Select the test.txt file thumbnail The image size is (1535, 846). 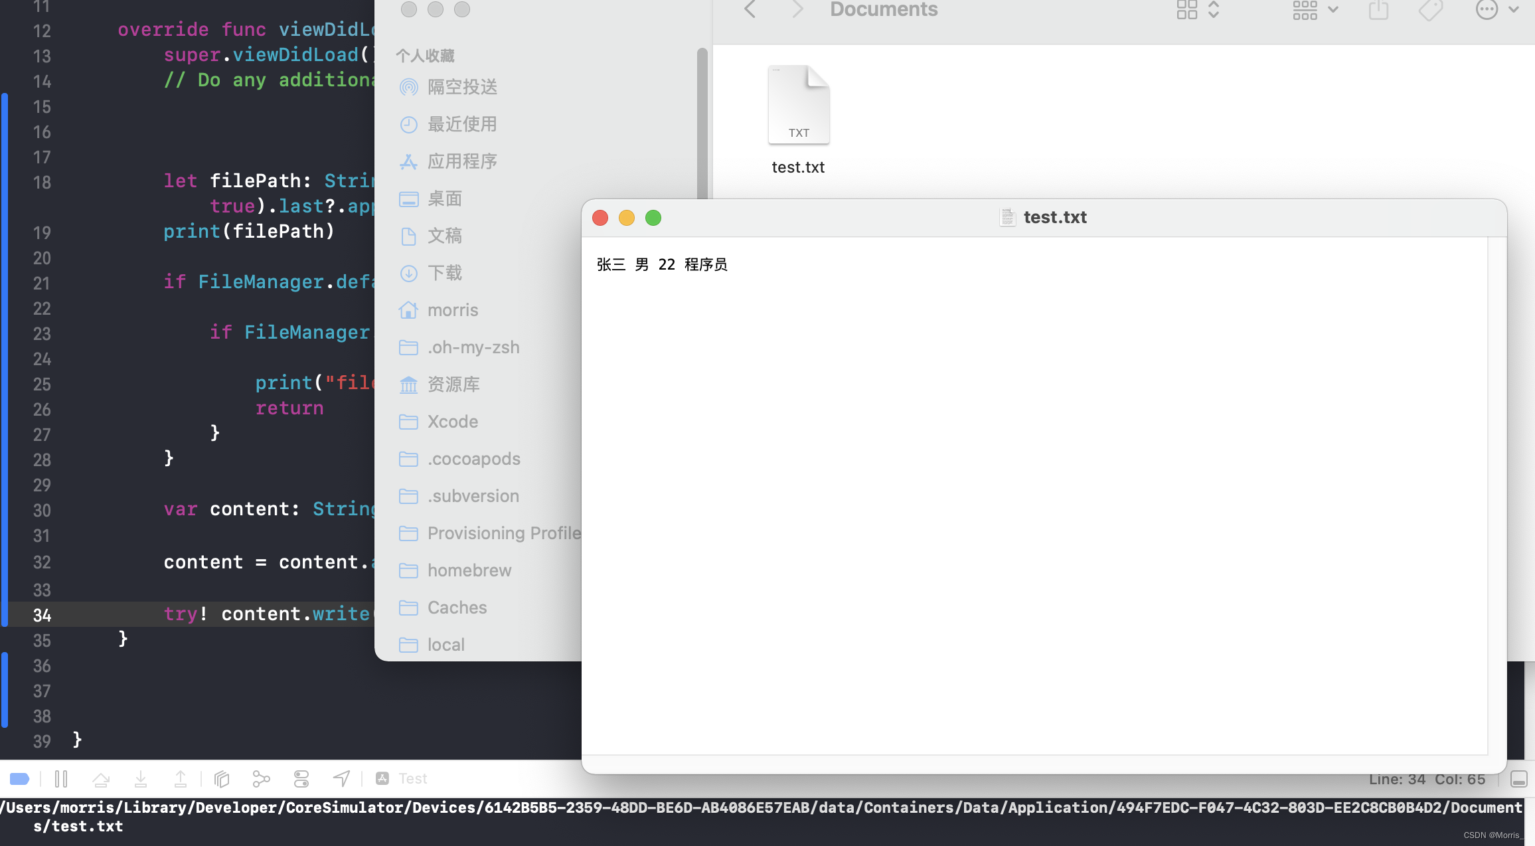coord(798,106)
